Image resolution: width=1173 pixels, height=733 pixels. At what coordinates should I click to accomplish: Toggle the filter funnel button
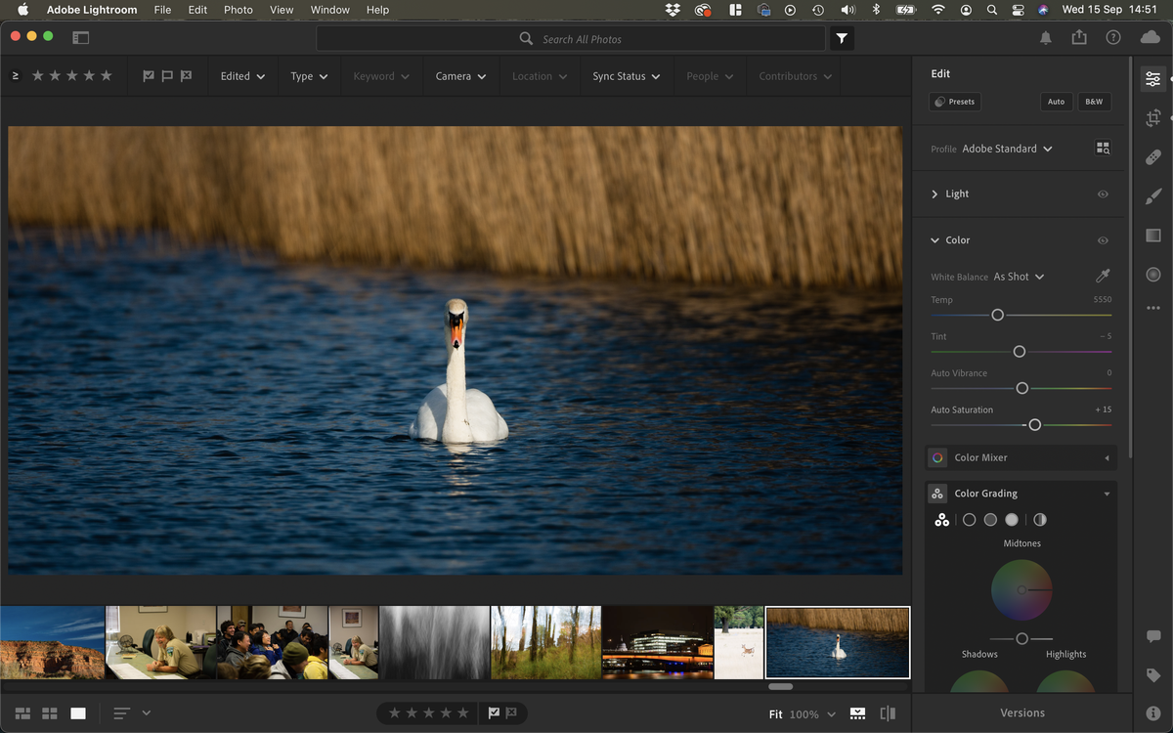click(x=842, y=38)
